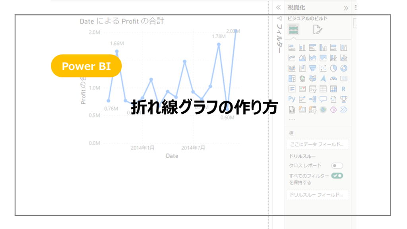Choose the donut chart visualization
The width and height of the screenshot is (407, 229).
344,68
